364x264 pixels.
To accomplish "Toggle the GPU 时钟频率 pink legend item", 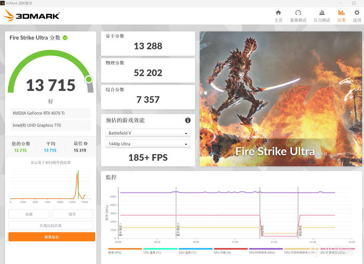I will (337, 251).
